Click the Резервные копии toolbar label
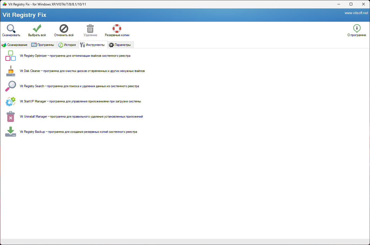Viewport: 370px width, 245px height. (117, 35)
